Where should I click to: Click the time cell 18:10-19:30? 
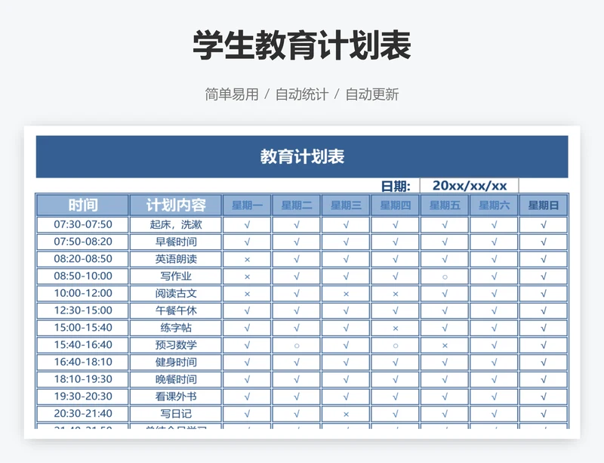pos(82,379)
